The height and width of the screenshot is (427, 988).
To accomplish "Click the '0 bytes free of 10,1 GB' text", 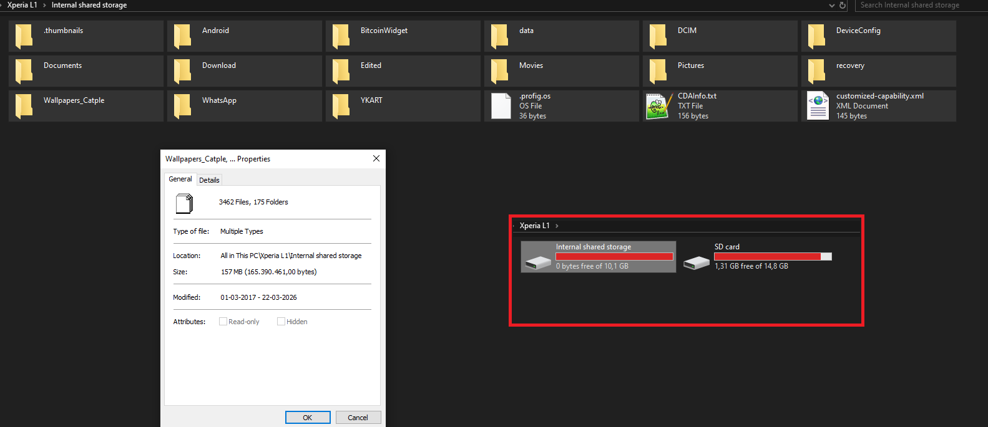I will [x=592, y=266].
